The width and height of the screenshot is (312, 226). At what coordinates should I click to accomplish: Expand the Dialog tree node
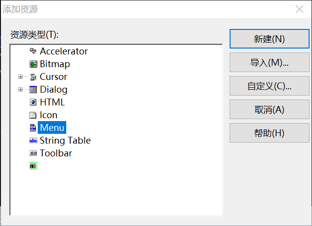(x=20, y=90)
